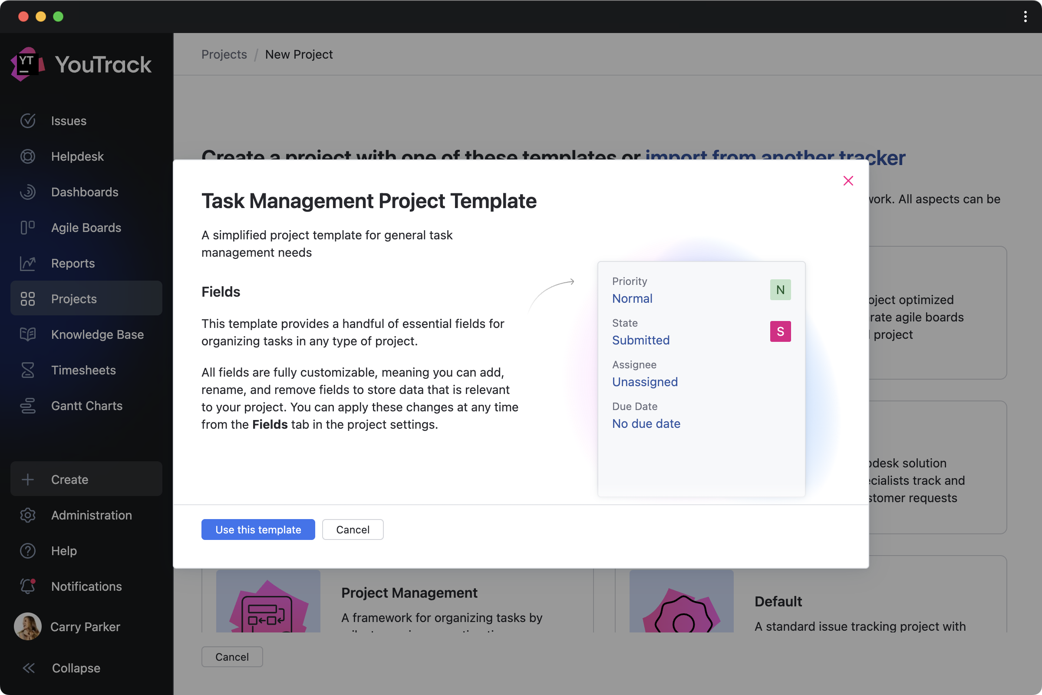Select Reports label in sidebar
Viewport: 1042px width, 695px height.
73,263
